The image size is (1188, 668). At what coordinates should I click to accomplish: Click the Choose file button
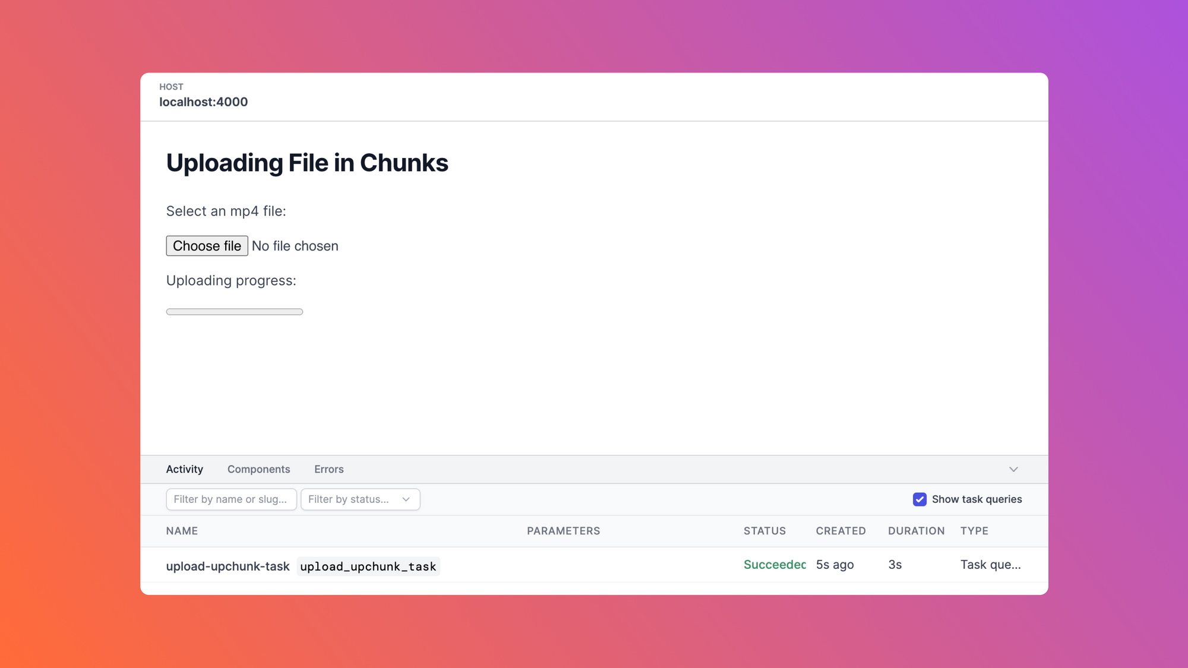pyautogui.click(x=207, y=246)
